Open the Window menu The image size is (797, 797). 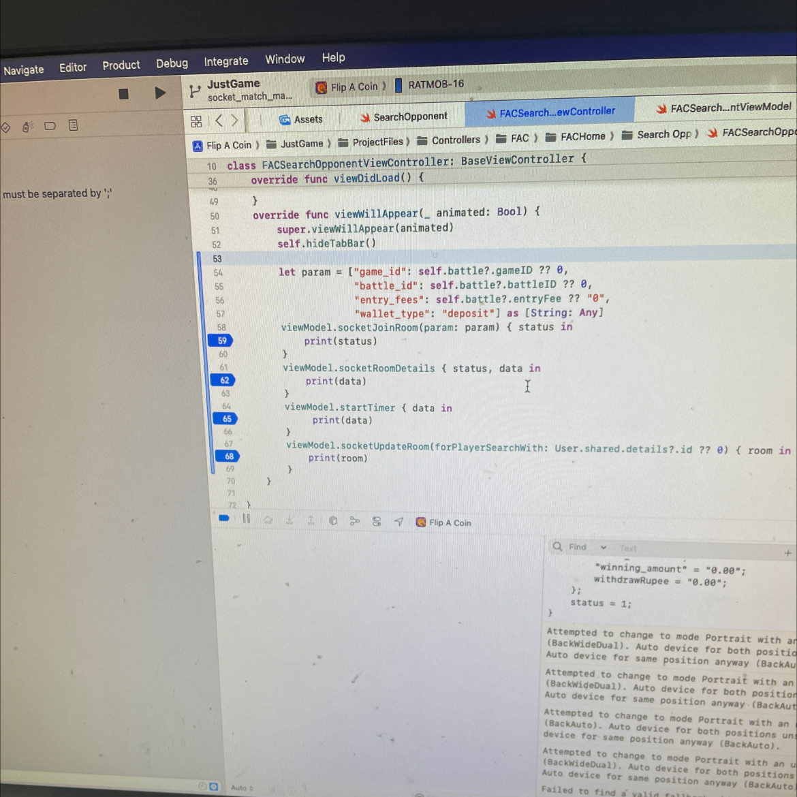pyautogui.click(x=285, y=59)
